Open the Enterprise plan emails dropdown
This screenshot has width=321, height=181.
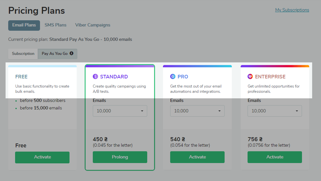click(274, 111)
